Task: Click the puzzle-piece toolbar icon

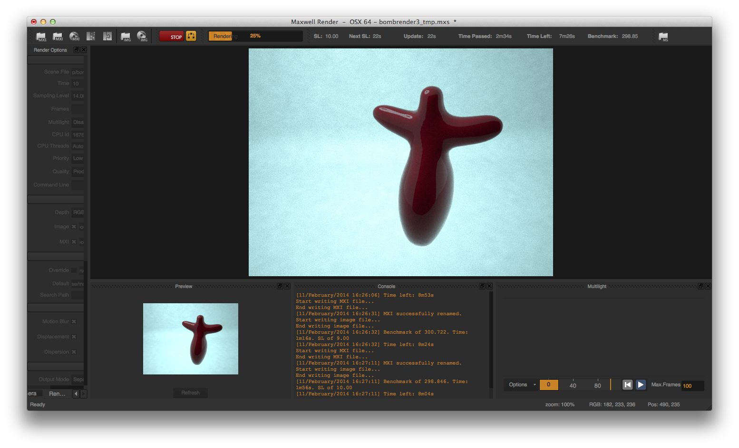Action: pyautogui.click(x=107, y=37)
